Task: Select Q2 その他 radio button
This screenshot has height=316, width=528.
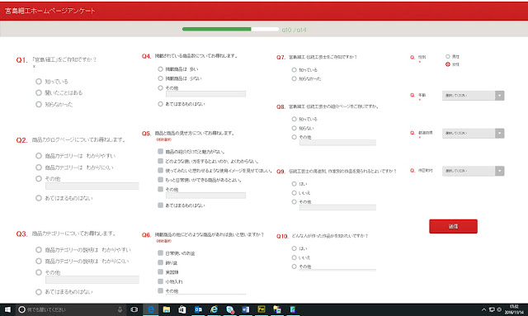Action: 39,178
